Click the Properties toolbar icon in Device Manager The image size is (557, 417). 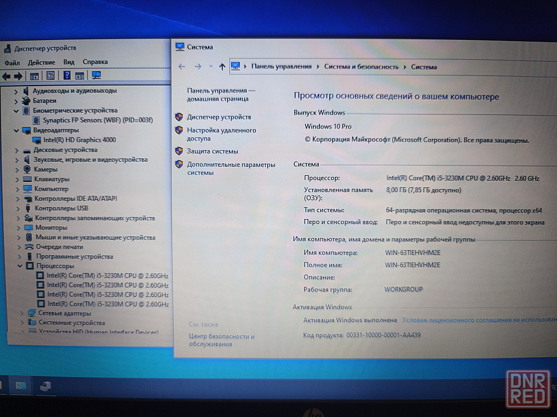click(x=50, y=76)
